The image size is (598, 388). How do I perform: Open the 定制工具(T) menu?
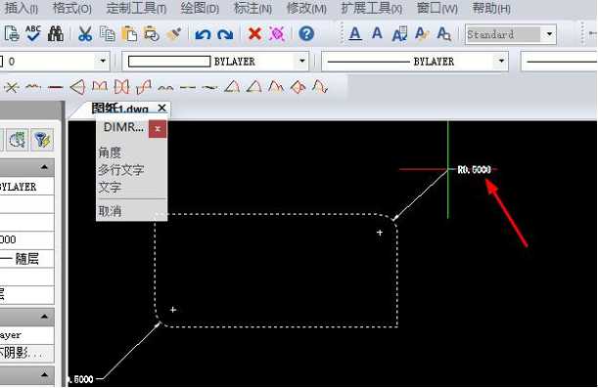click(136, 8)
